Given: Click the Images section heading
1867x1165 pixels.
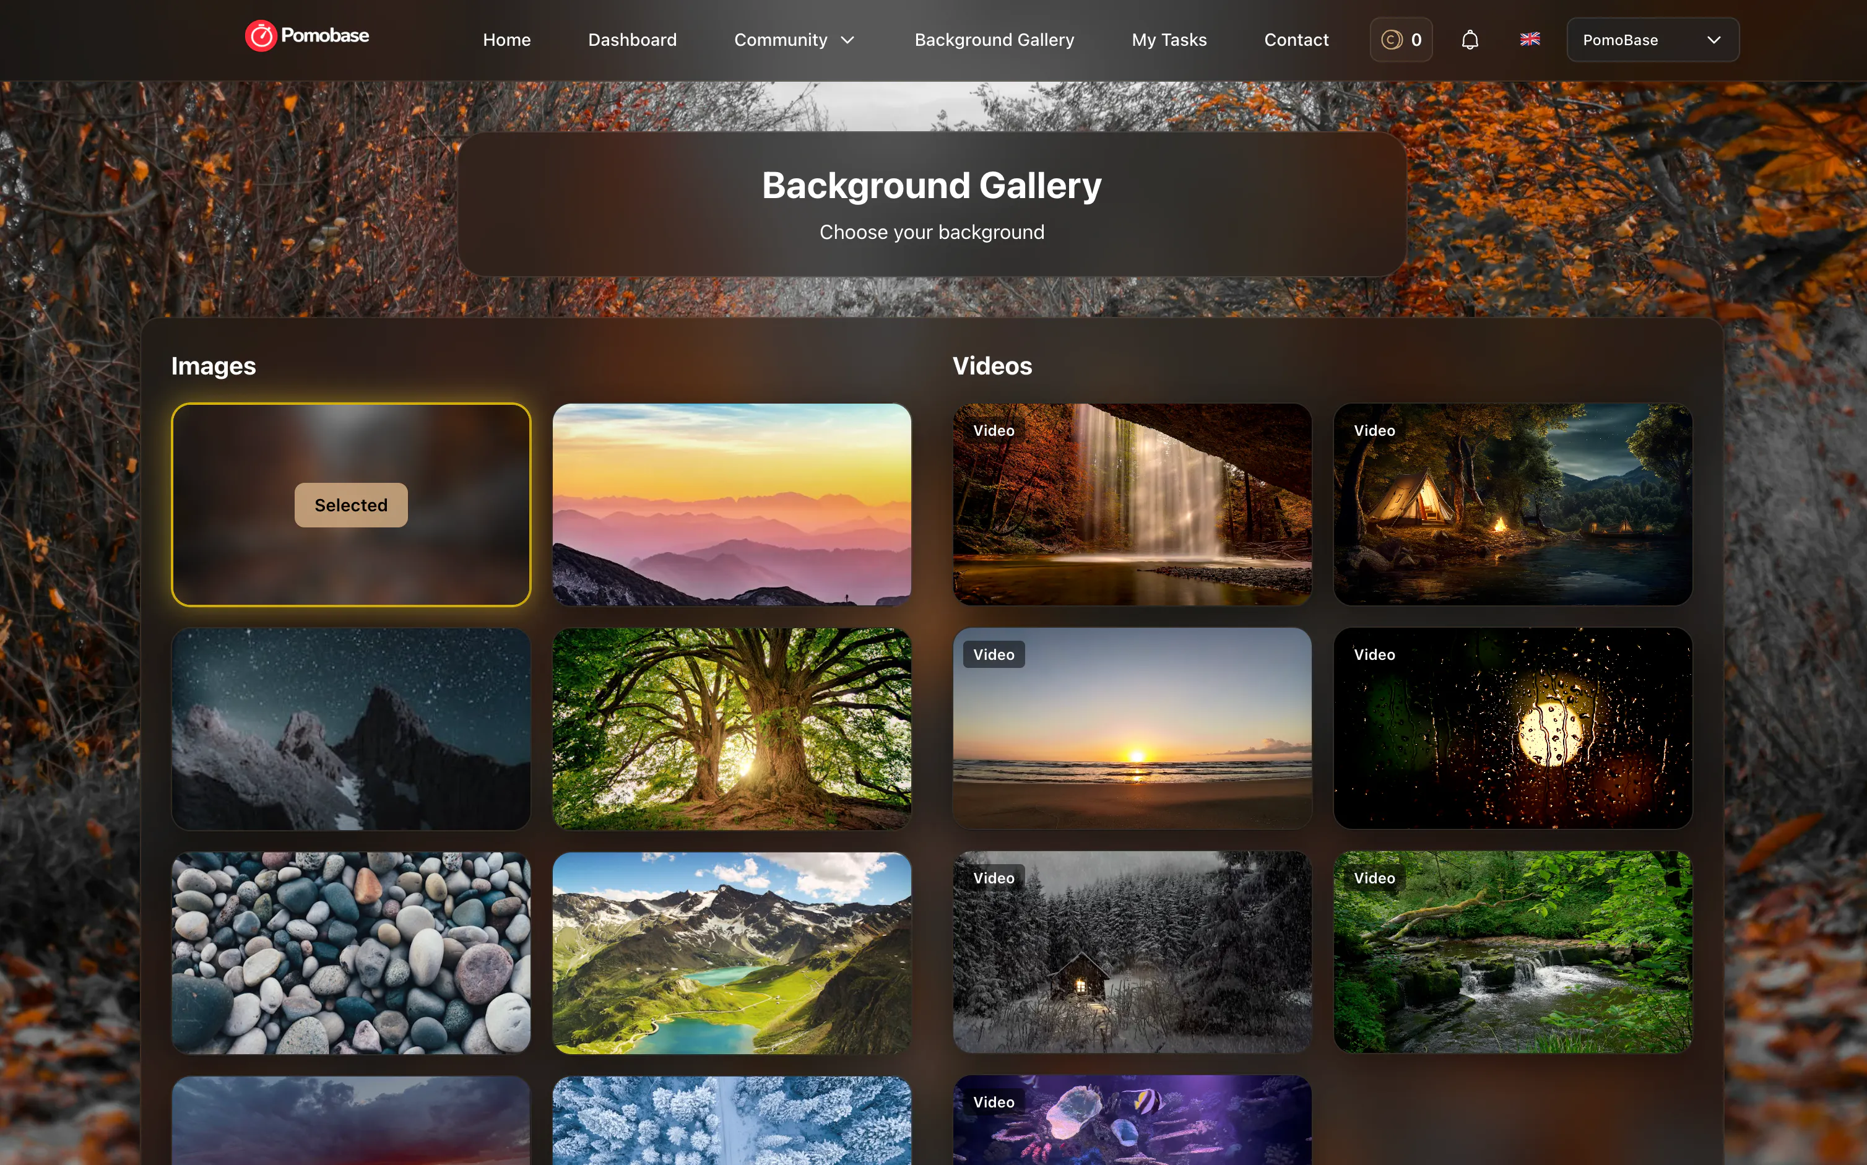Looking at the screenshot, I should click(214, 366).
